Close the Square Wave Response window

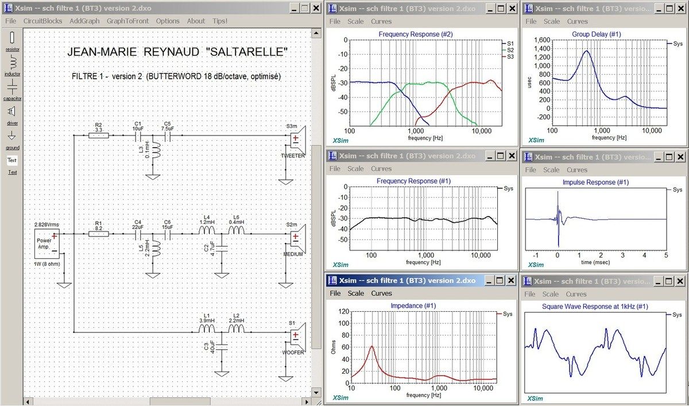coord(682,281)
